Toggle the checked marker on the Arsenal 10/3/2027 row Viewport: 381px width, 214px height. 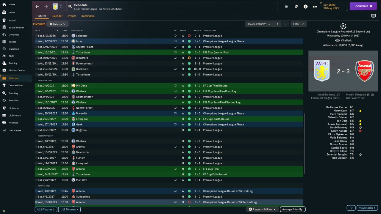point(36,202)
